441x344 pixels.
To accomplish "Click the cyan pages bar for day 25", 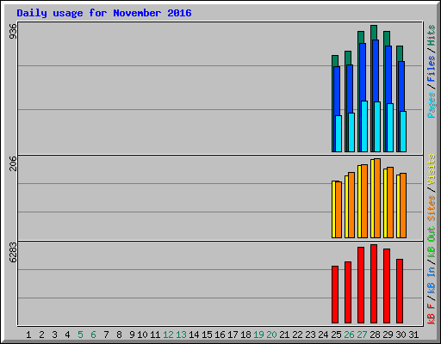I will pyautogui.click(x=339, y=133).
